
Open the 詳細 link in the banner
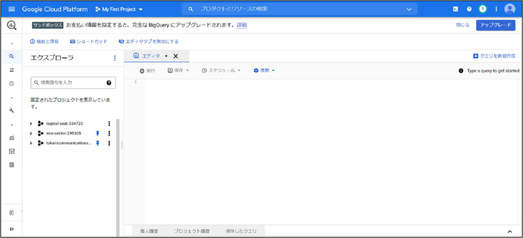242,25
